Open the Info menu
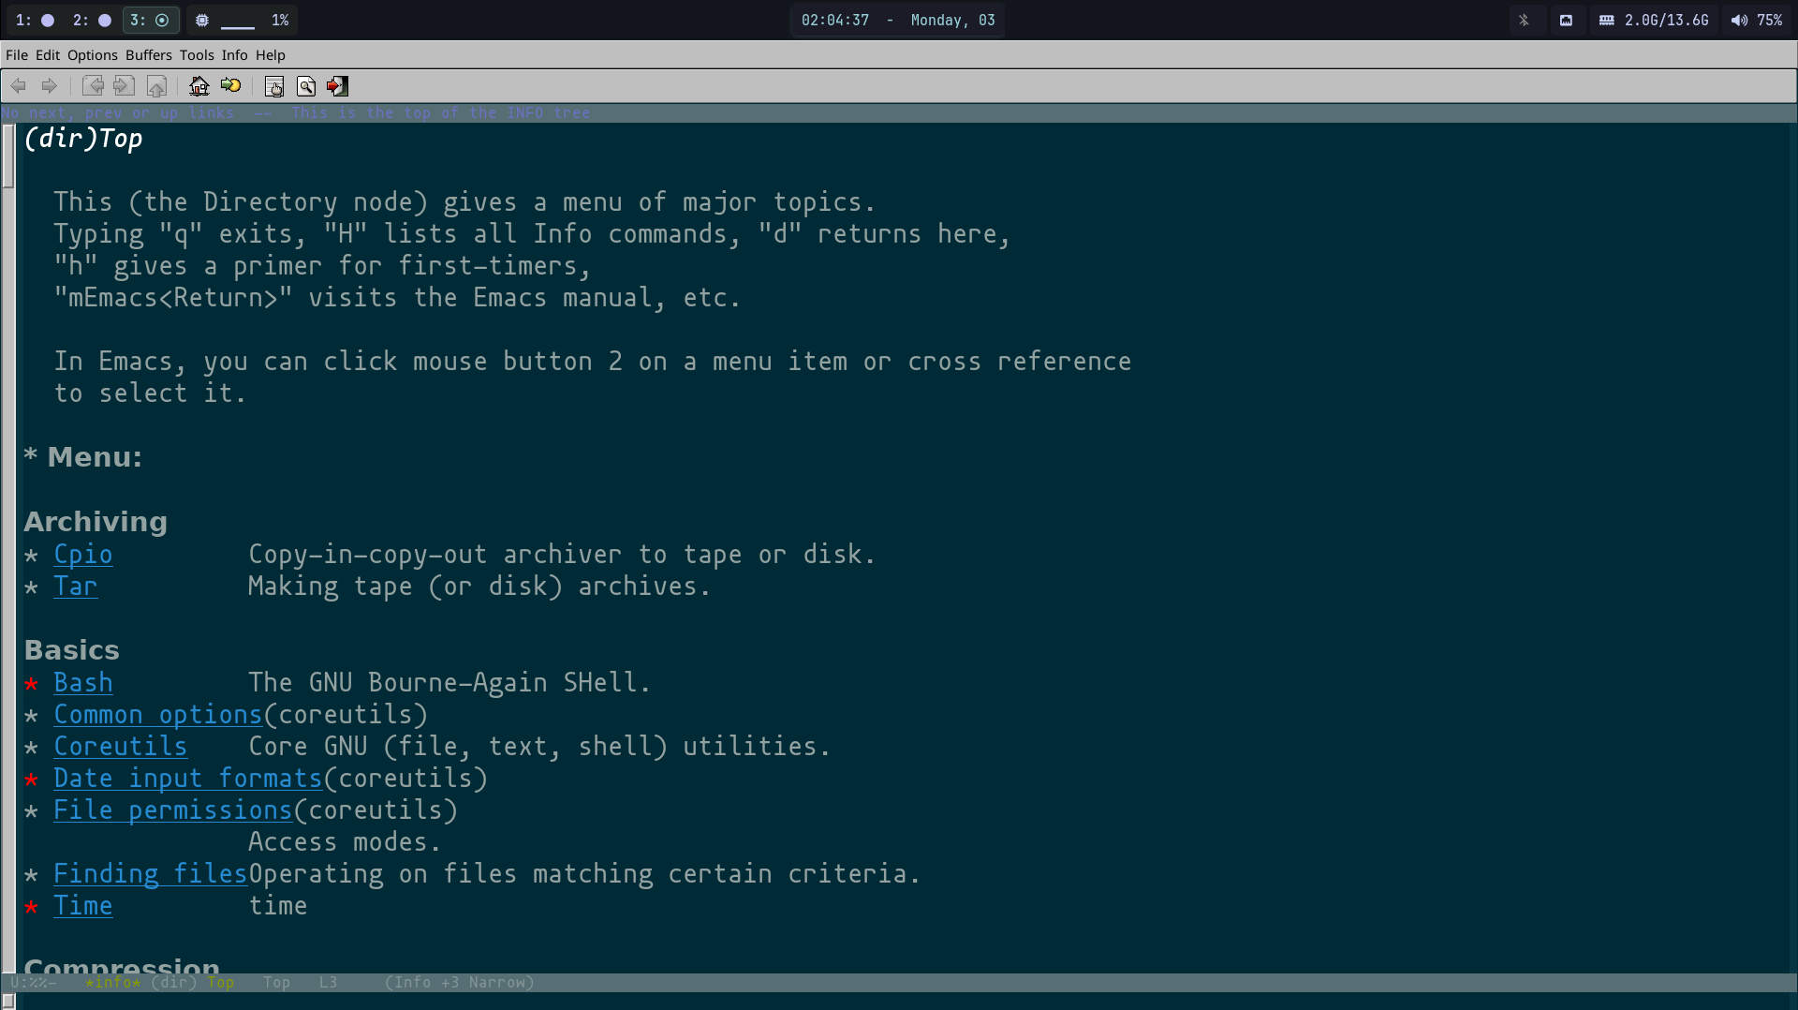Screen dimensions: 1798x1010 point(234,55)
